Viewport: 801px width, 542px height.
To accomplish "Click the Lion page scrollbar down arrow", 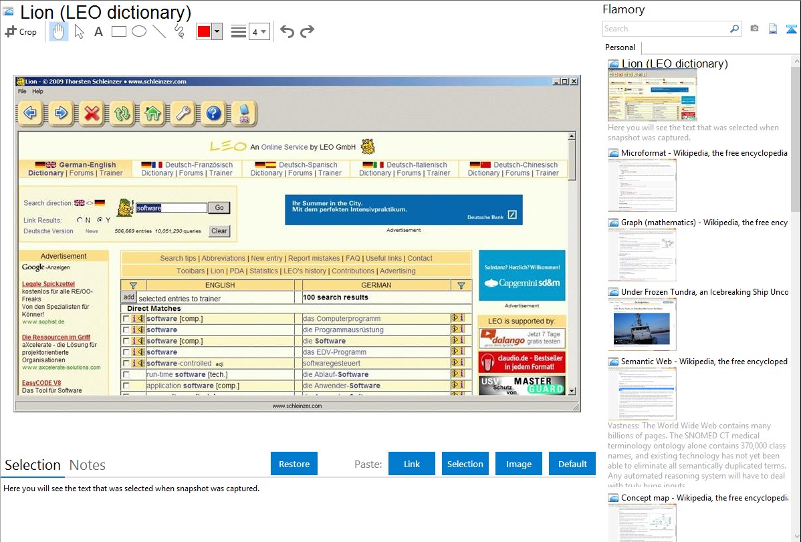I will (x=572, y=392).
